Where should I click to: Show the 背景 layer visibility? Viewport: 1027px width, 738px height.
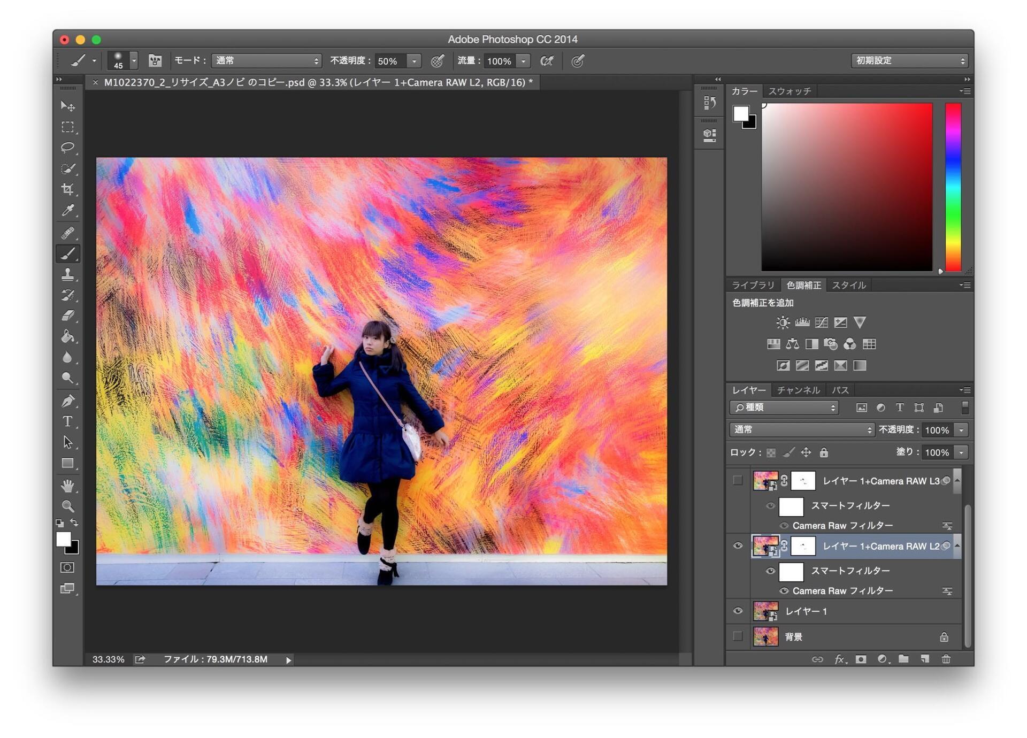738,636
